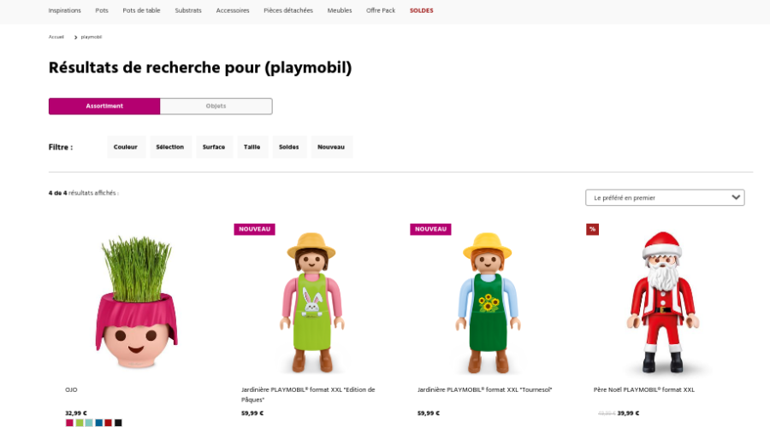Viewport: 770px width, 427px height.
Task: Switch to the Objets tab
Action: point(216,106)
